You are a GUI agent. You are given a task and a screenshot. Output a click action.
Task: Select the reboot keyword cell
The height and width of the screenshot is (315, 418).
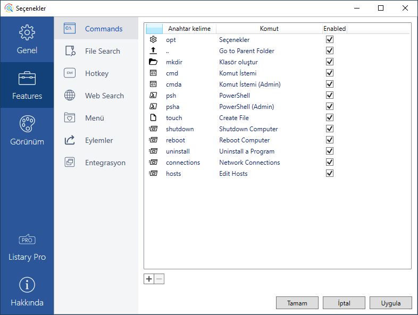coord(175,140)
